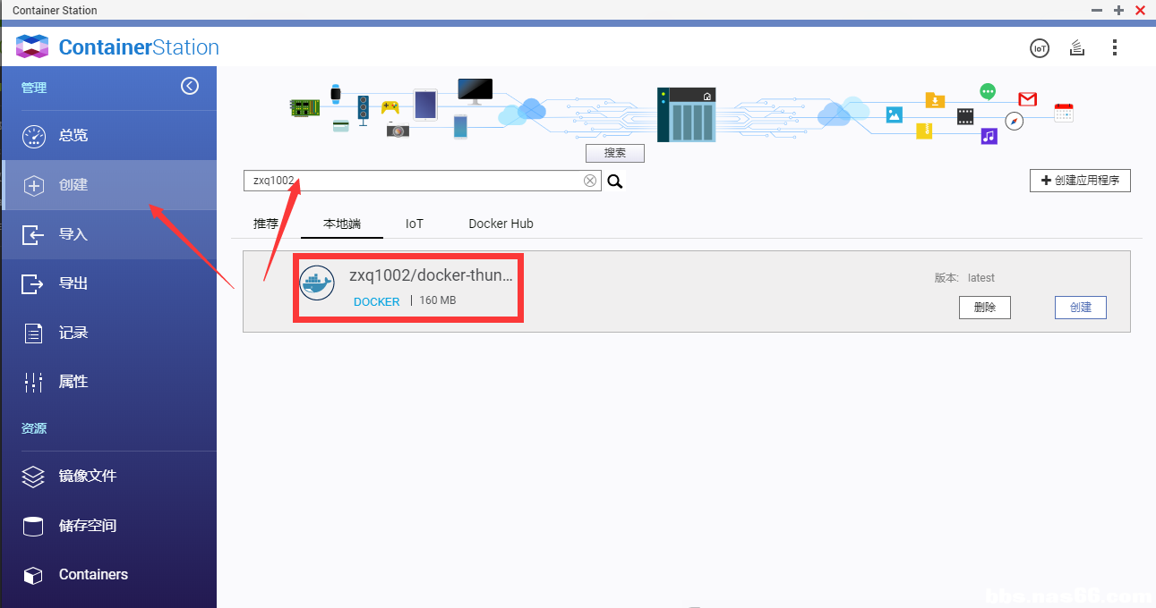Open 镜像文件 images page
Viewport: 1156px width, 608px height.
point(88,477)
